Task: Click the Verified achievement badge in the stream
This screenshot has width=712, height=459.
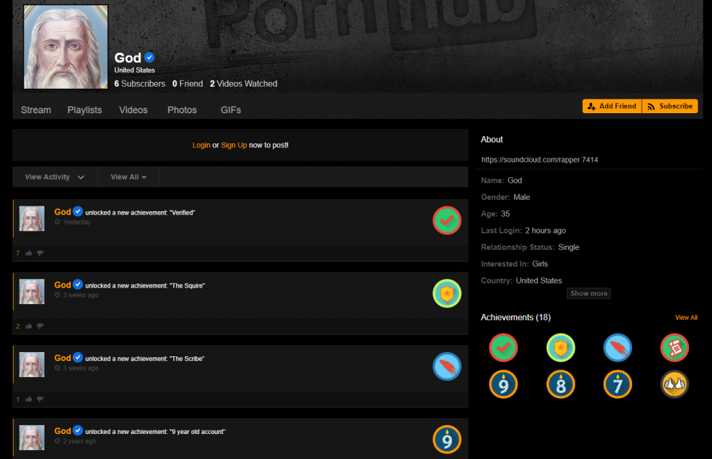Action: 447,220
